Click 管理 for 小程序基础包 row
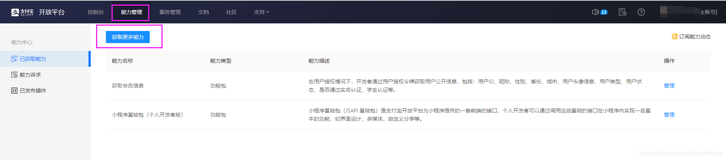Viewport: 726px width, 160px height. pos(669,115)
